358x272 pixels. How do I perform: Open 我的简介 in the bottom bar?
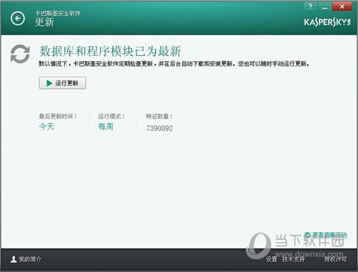[x=30, y=259]
